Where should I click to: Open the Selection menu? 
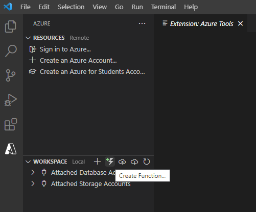(x=71, y=7)
